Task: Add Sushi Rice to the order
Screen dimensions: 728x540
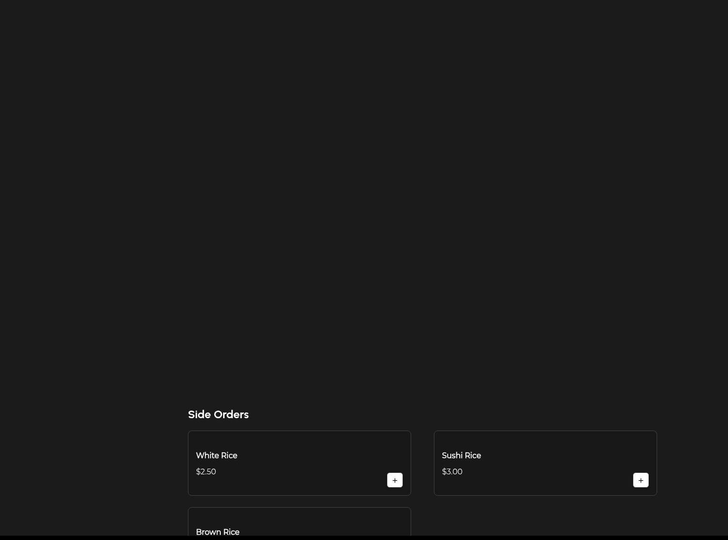Action: (641, 480)
